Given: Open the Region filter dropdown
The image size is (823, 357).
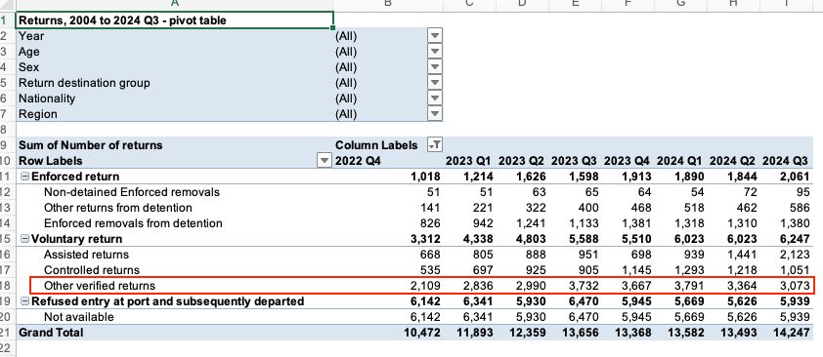Looking at the screenshot, I should coord(435,114).
